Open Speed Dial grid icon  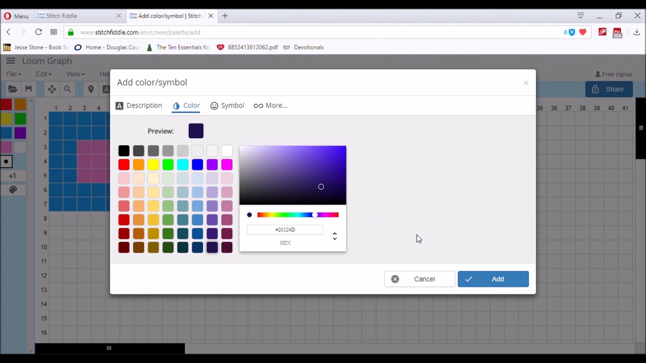click(x=53, y=32)
